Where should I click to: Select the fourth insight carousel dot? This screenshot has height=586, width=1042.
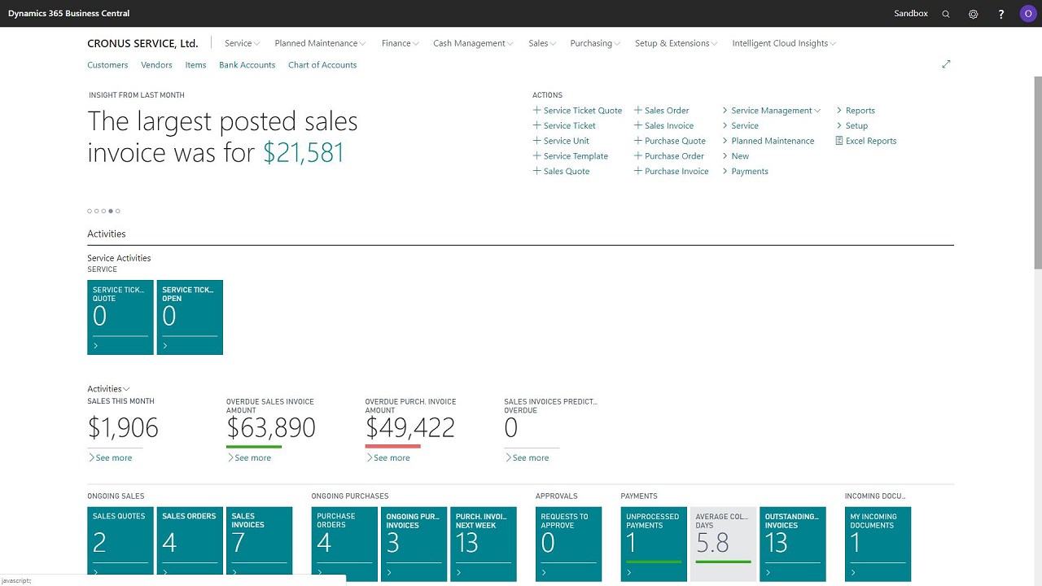[x=112, y=211]
